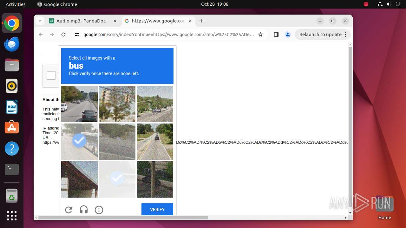The image size is (406, 228).
Task: Open Activities overview
Action: 16,4
